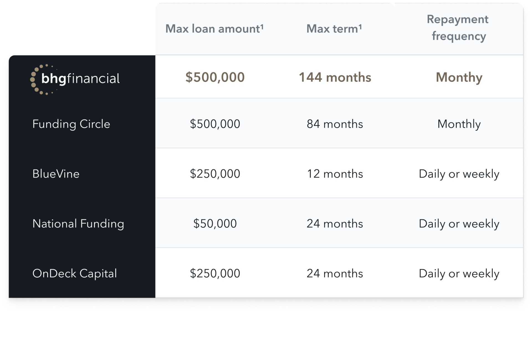Click the bhg financial logo
The image size is (532, 341).
tap(75, 79)
